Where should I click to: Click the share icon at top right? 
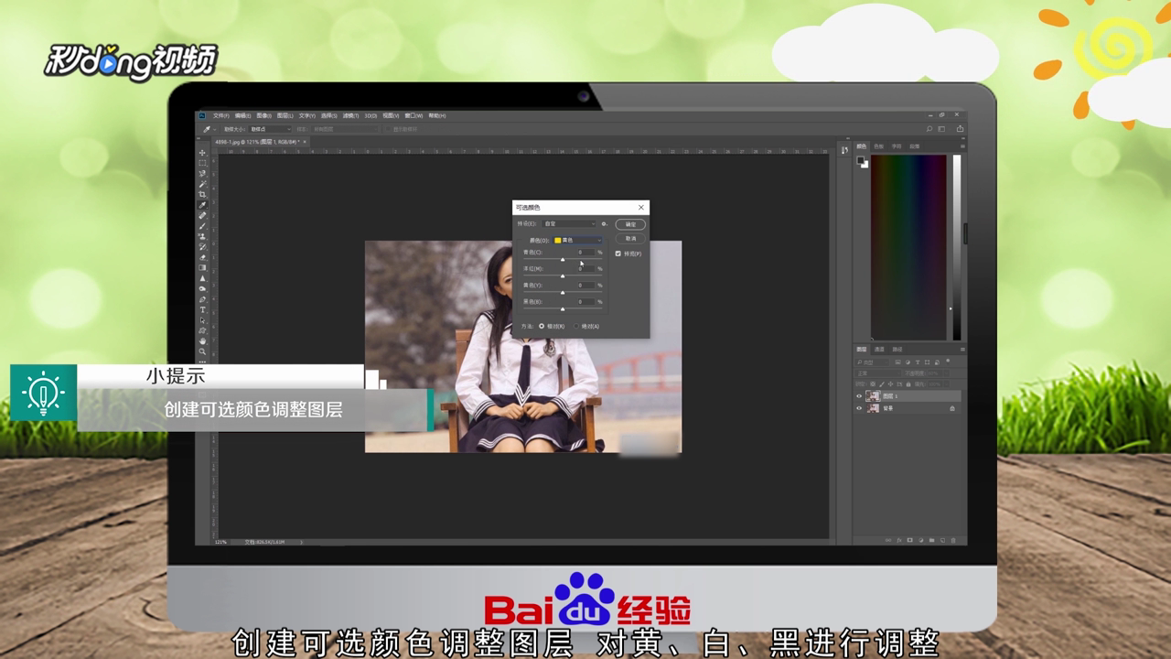[960, 129]
